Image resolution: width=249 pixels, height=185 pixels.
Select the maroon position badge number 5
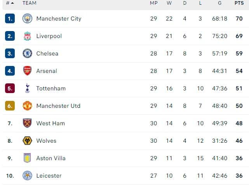pyautogui.click(x=10, y=88)
